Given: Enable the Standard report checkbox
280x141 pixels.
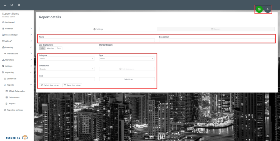Looking at the screenshot, I should [100, 48].
